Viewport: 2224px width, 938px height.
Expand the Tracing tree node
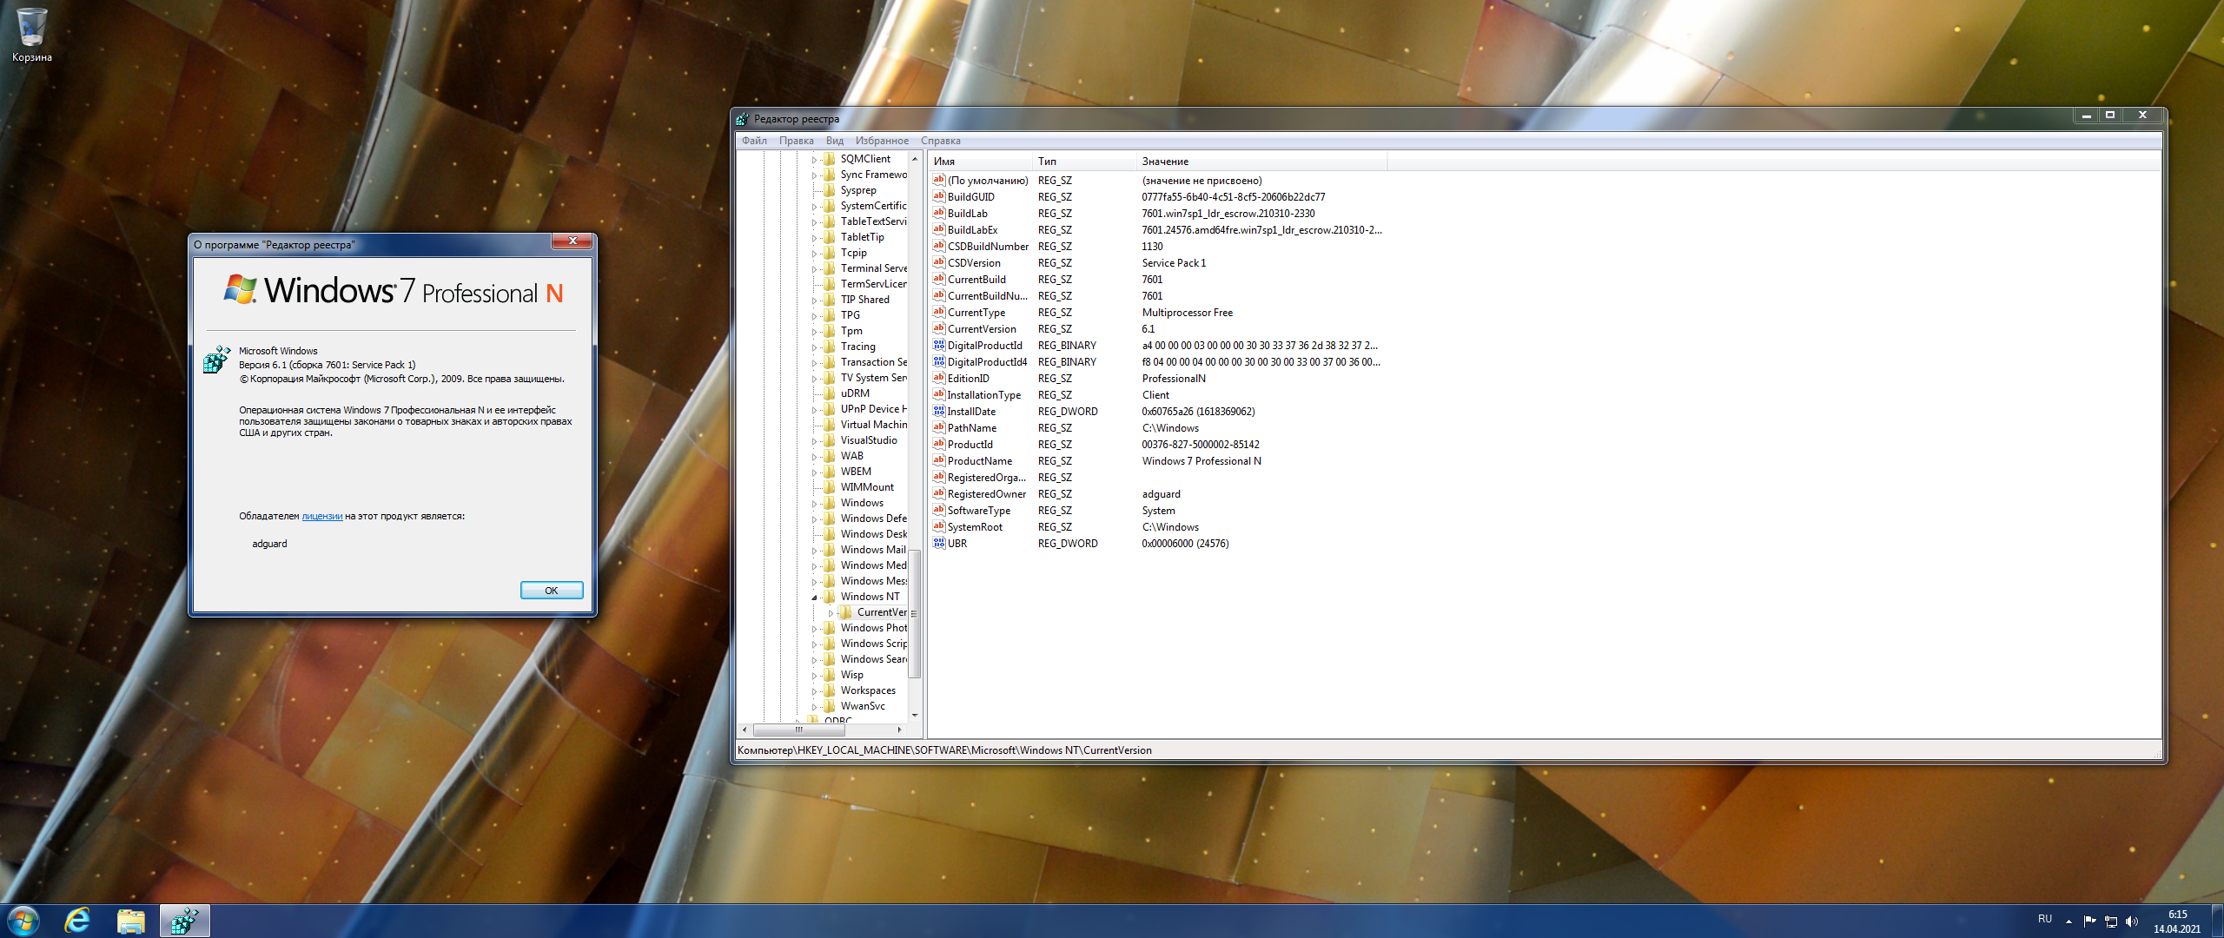pyautogui.click(x=814, y=347)
